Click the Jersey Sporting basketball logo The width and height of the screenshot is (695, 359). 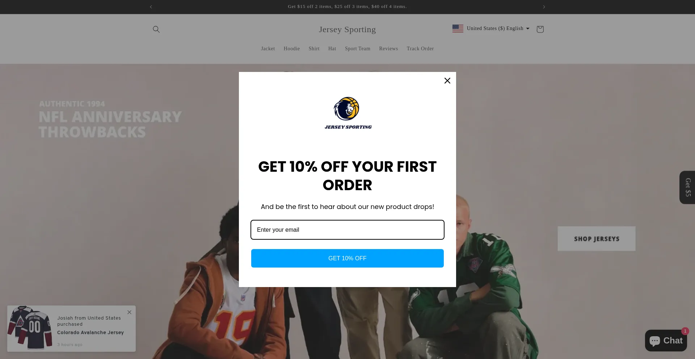tap(347, 113)
